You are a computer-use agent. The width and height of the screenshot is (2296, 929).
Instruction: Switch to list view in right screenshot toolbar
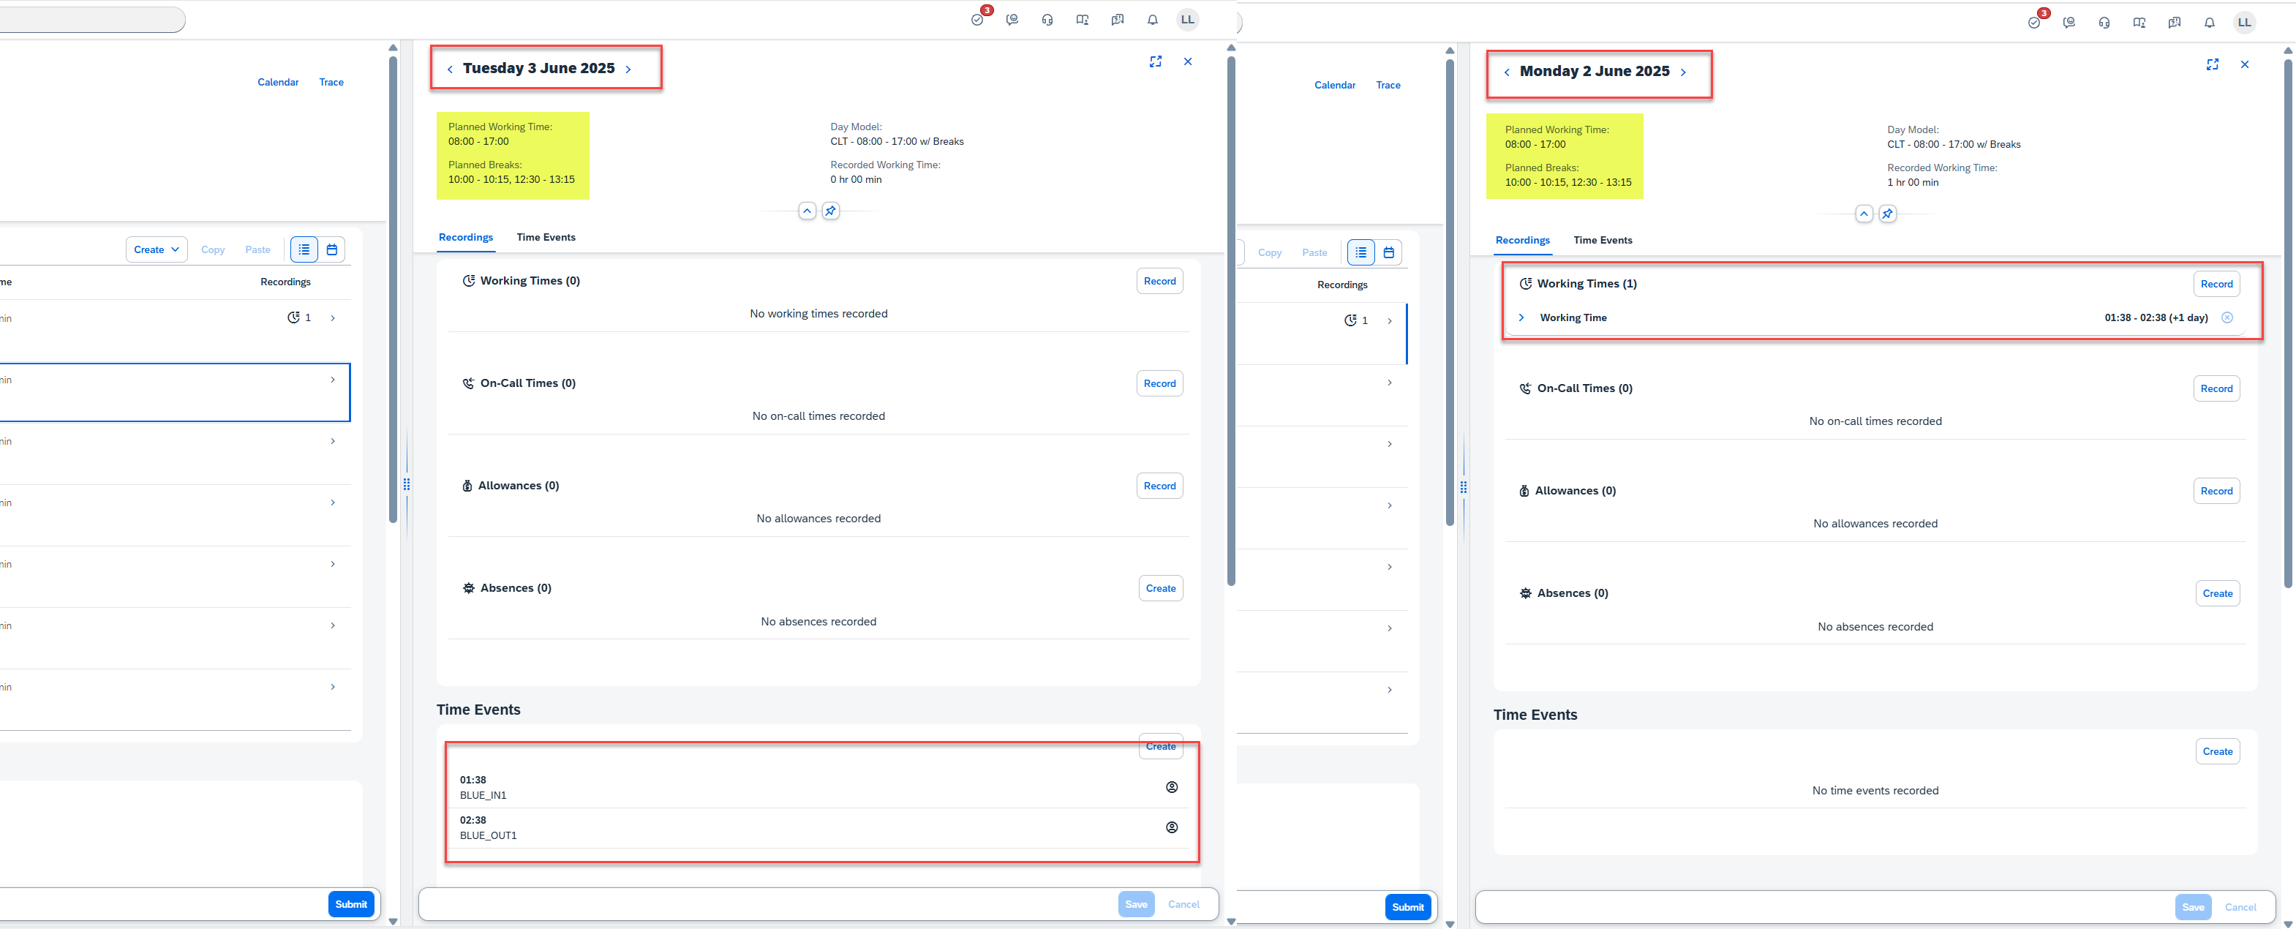coord(1361,252)
